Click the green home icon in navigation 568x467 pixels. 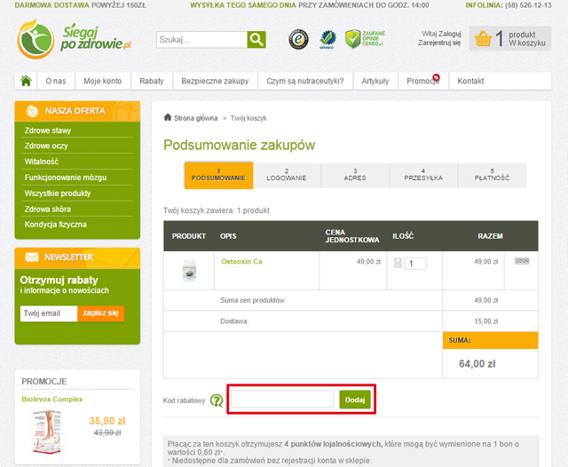pos(27,81)
